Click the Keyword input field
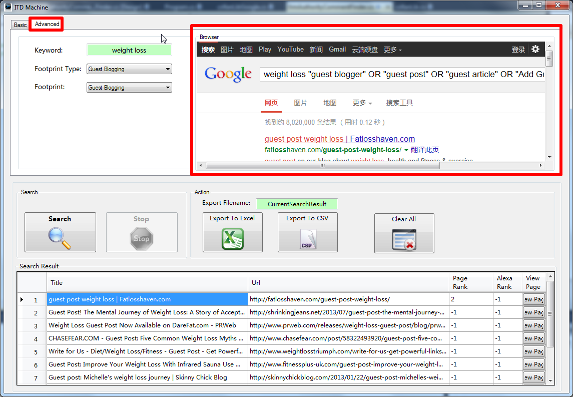 129,50
